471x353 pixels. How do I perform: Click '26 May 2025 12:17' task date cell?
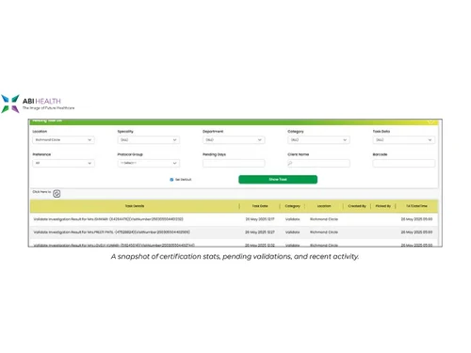[x=260, y=219]
